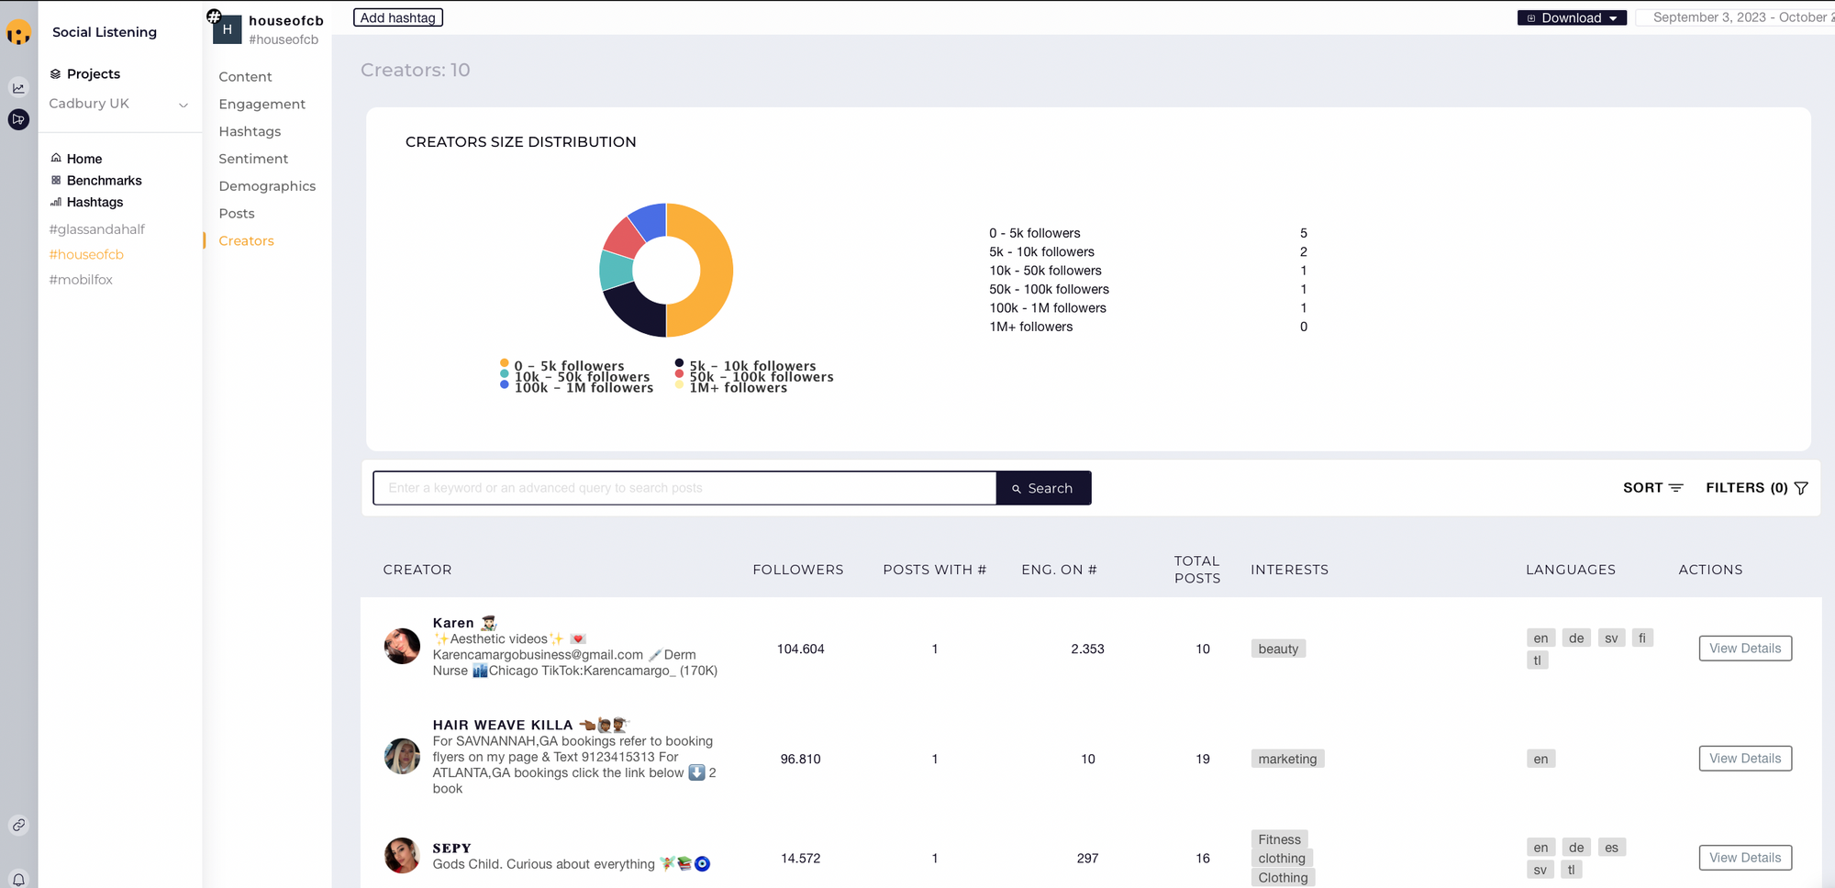Image resolution: width=1835 pixels, height=888 pixels.
Task: Click the Add hashtag button
Action: [398, 17]
